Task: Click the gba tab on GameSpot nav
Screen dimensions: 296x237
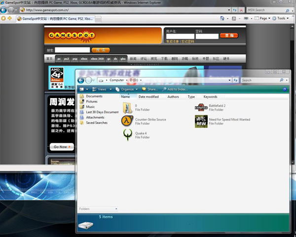Action: point(123,59)
